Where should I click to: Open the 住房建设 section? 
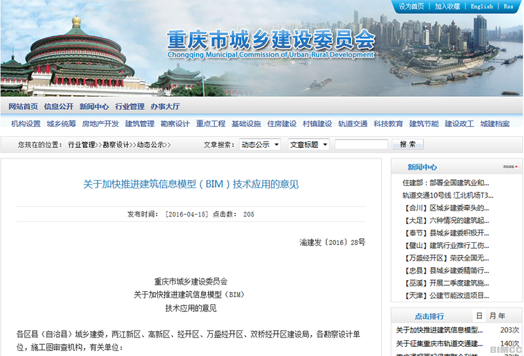pyautogui.click(x=282, y=124)
